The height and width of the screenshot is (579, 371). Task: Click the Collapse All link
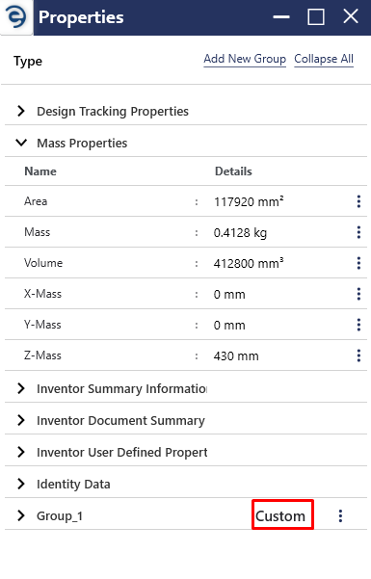pyautogui.click(x=324, y=59)
